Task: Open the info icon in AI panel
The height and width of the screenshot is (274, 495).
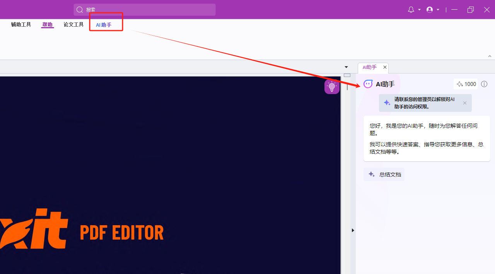Action: [x=484, y=84]
